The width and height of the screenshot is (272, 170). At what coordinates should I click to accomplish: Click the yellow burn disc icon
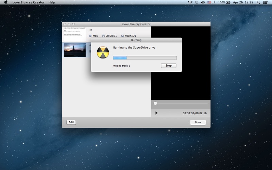(103, 52)
